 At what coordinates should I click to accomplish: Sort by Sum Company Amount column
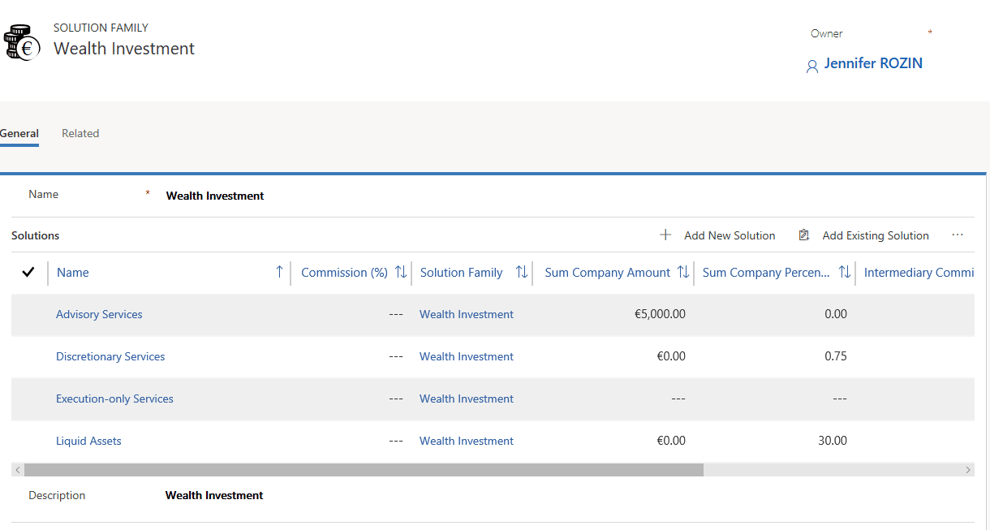pos(608,273)
